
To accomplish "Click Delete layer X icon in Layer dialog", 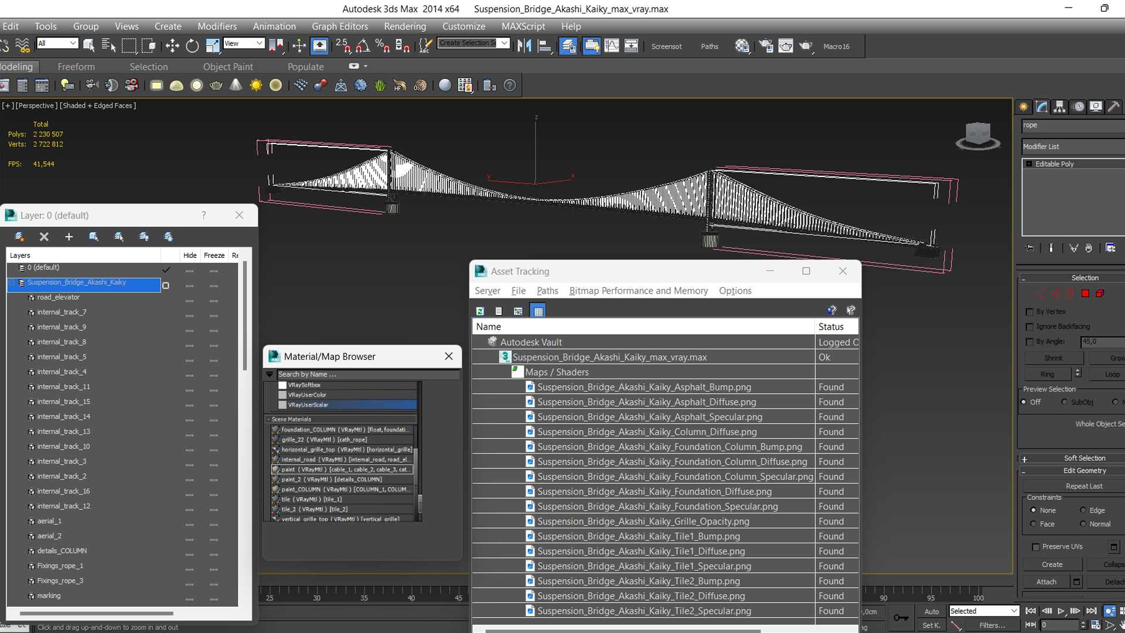I will click(44, 237).
